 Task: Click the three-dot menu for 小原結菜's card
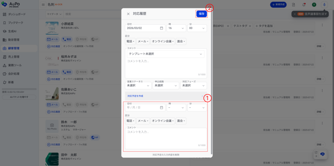click(322, 25)
